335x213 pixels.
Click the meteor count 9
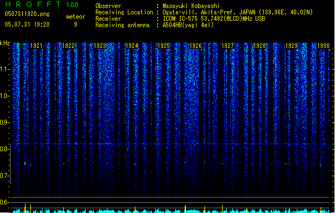76,24
